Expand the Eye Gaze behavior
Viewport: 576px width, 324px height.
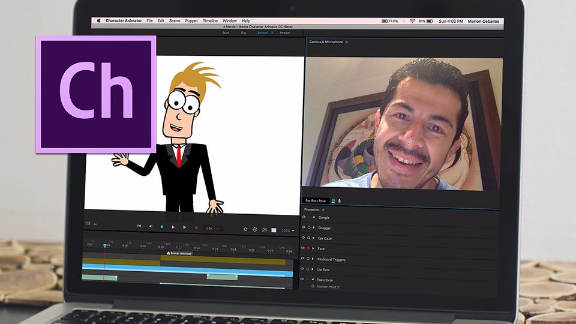[x=313, y=238]
